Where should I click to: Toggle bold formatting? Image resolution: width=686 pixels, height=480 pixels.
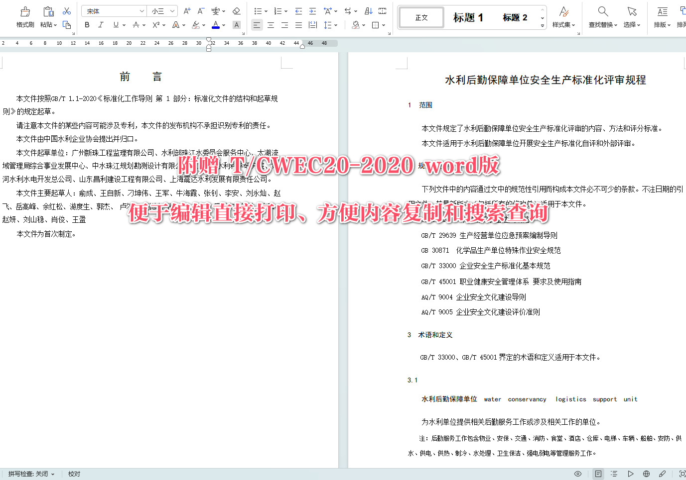87,24
